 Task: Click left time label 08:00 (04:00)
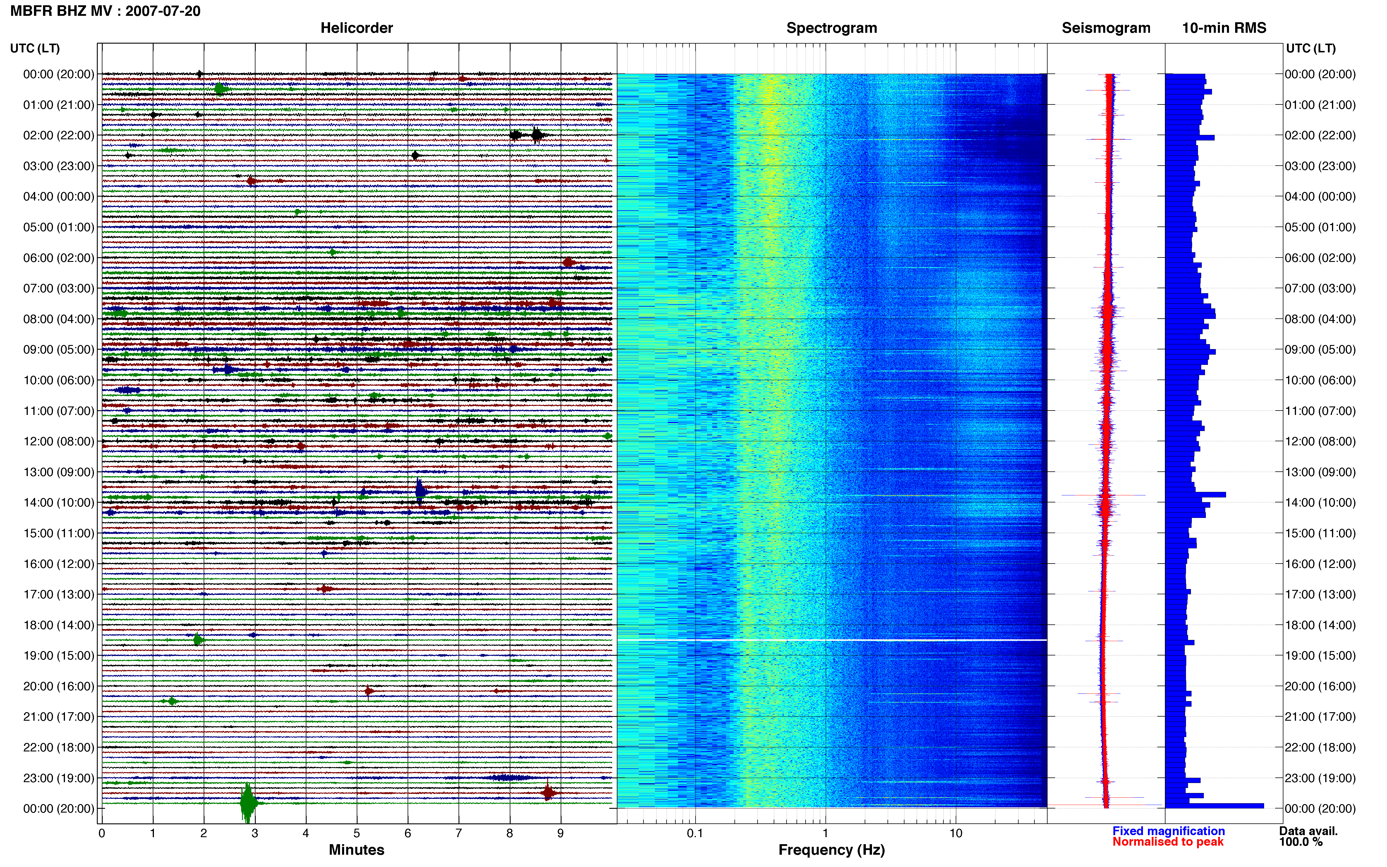coord(59,319)
